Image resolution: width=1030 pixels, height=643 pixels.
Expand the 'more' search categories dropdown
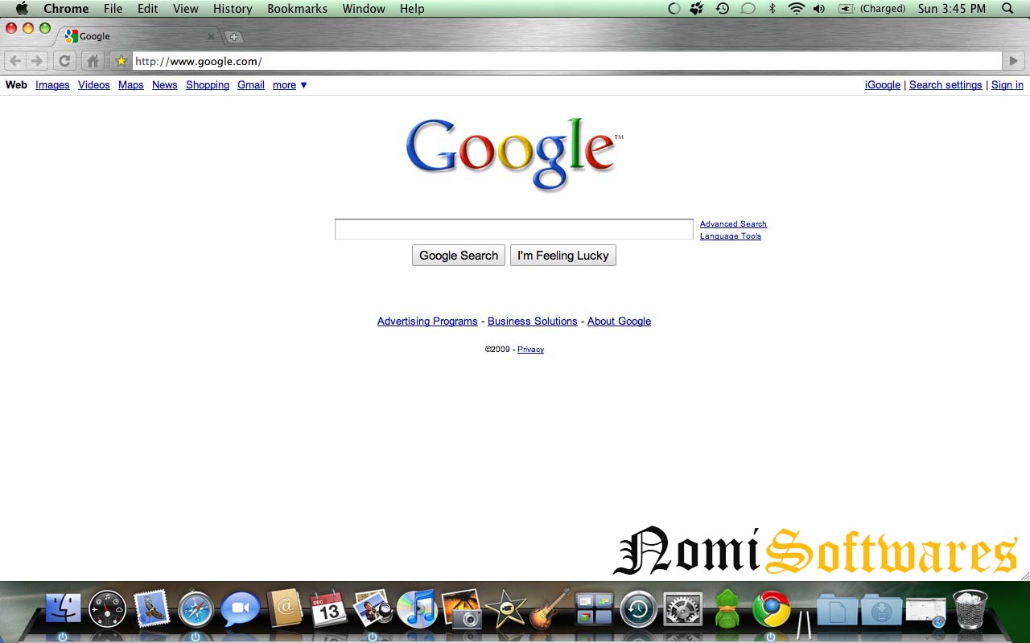pyautogui.click(x=289, y=85)
